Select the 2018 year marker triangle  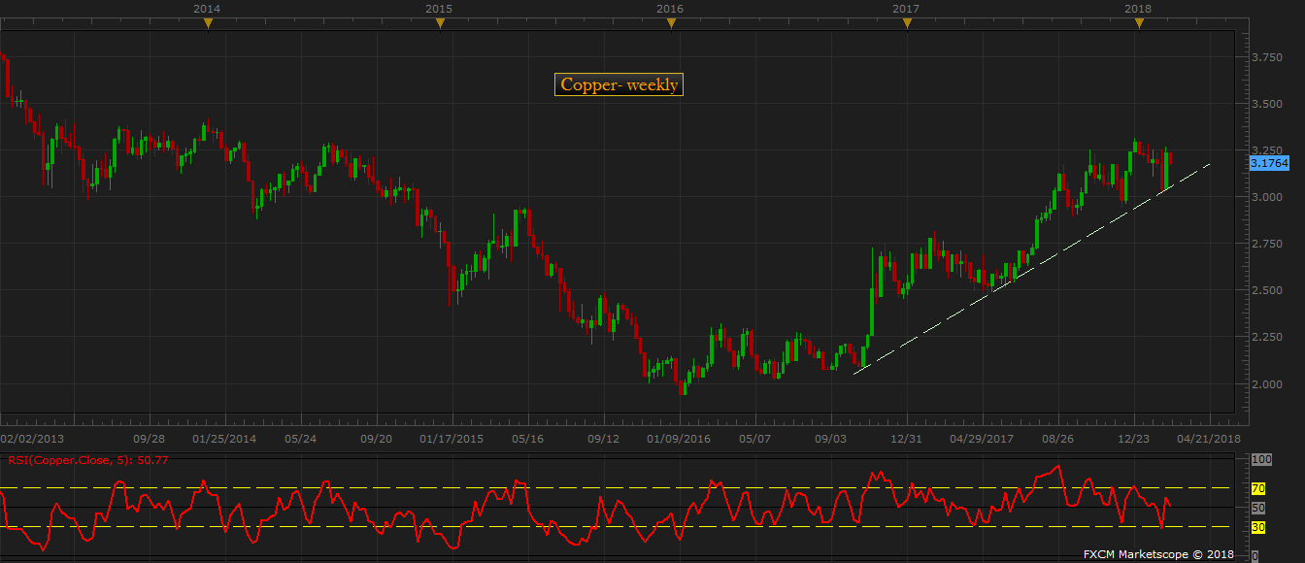click(x=1139, y=24)
